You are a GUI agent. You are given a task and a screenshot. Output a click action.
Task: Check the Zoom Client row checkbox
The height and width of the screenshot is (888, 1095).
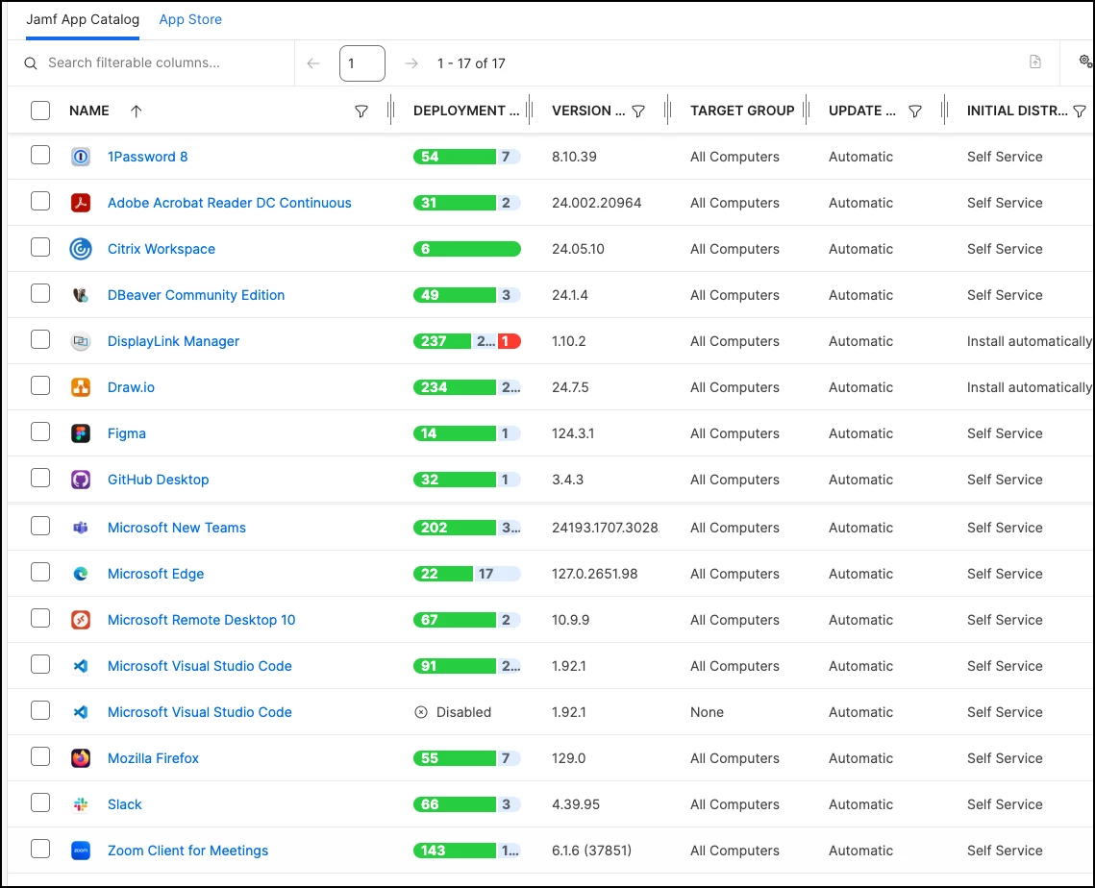coord(40,849)
